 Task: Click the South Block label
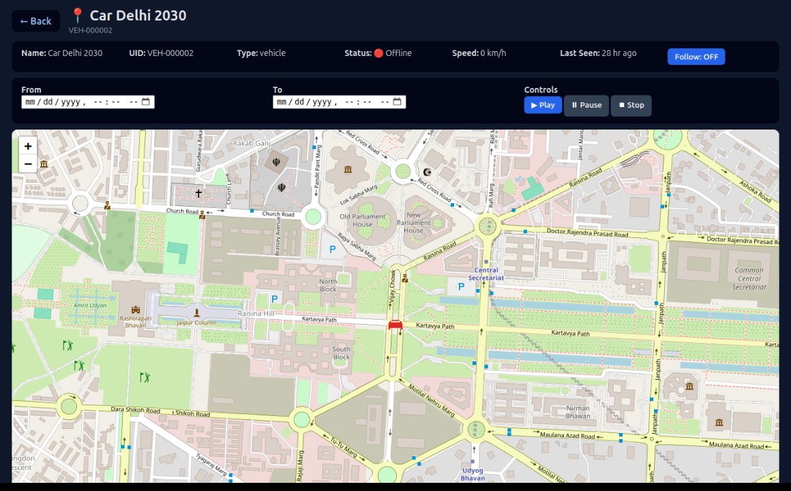coord(341,353)
